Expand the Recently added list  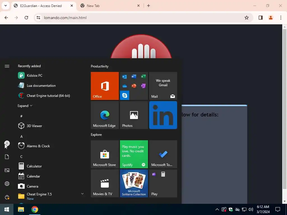(25, 106)
